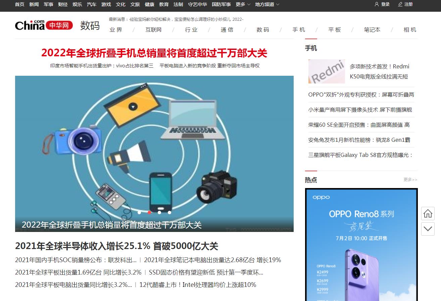
Task: Go to the 行业 section tab
Action: (x=191, y=30)
